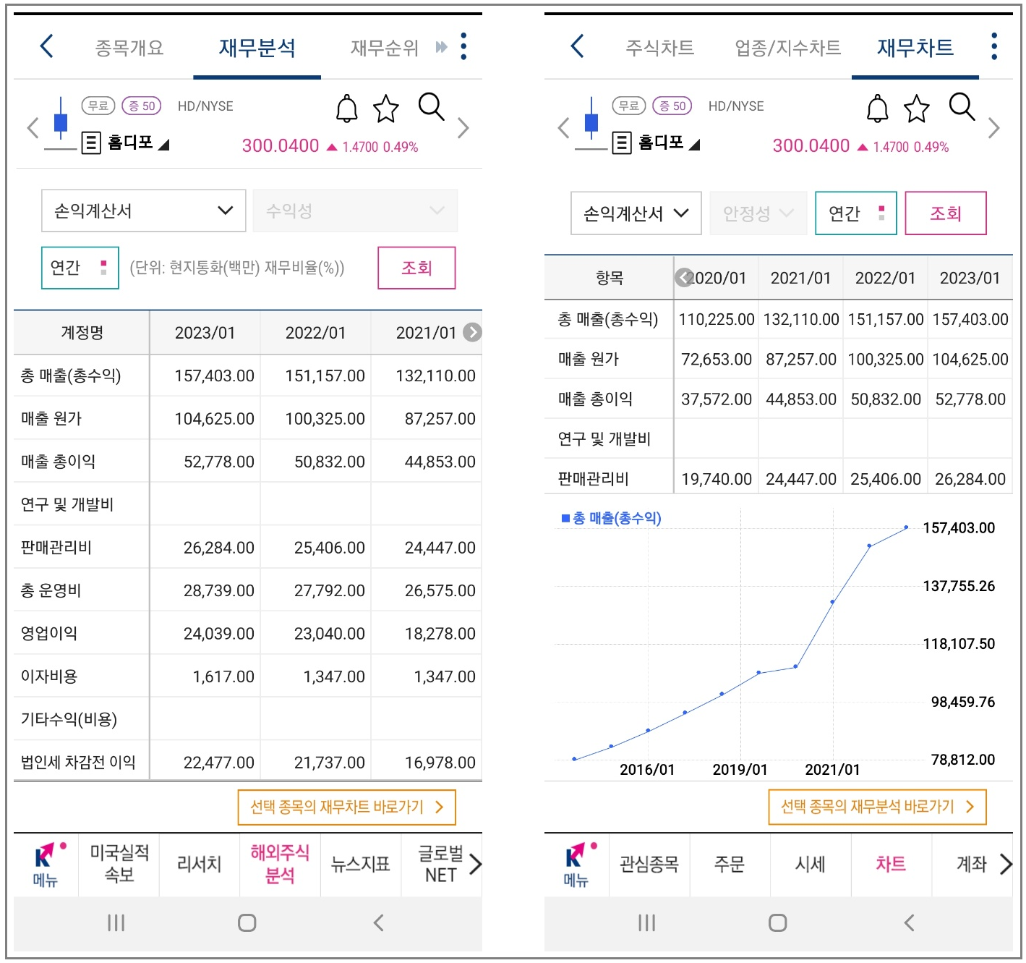Tap Android home button on right screen
Image resolution: width=1026 pixels, height=963 pixels.
pos(777,922)
